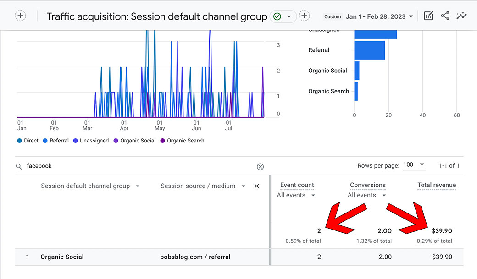The height and width of the screenshot is (279, 477).
Task: Open the customize report edit icon
Action: point(428,16)
